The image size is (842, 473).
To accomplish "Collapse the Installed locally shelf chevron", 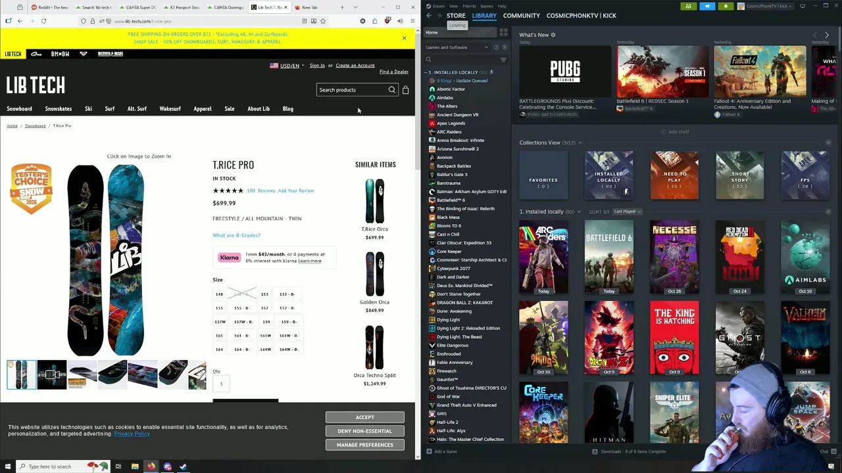I will point(828,212).
